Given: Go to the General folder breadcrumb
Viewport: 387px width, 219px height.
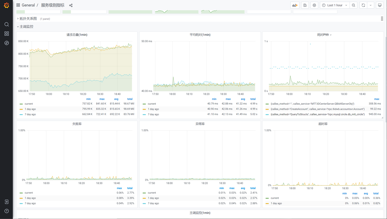Looking at the screenshot, I should 28,5.
